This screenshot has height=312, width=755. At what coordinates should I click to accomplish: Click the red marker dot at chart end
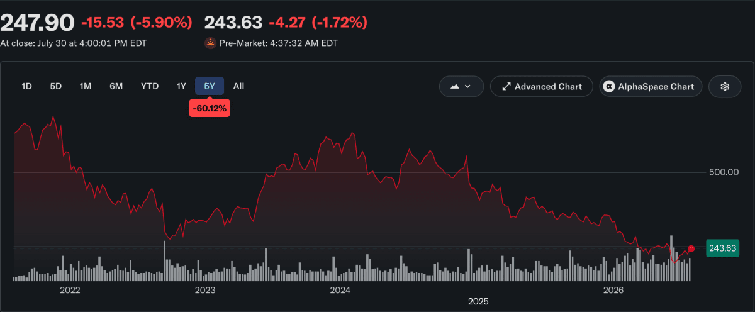click(691, 248)
